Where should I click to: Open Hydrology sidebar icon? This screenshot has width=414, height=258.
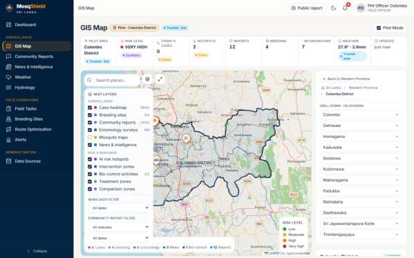(9, 88)
